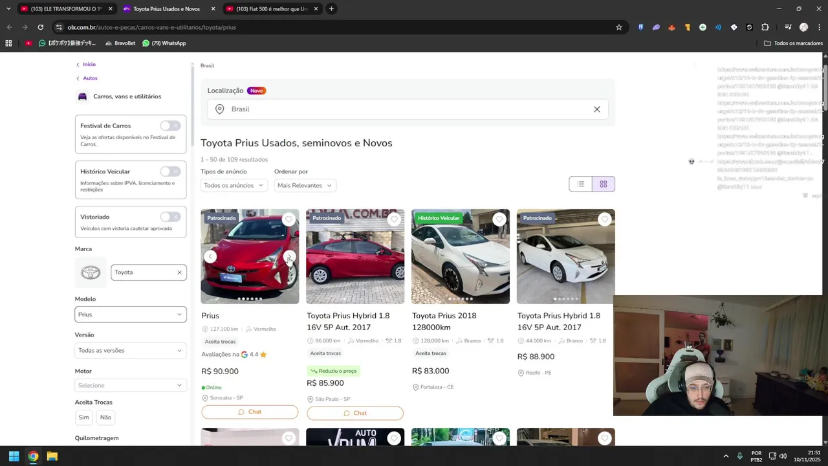
Task: Open the Motor Selecione dropdown
Action: click(x=131, y=385)
